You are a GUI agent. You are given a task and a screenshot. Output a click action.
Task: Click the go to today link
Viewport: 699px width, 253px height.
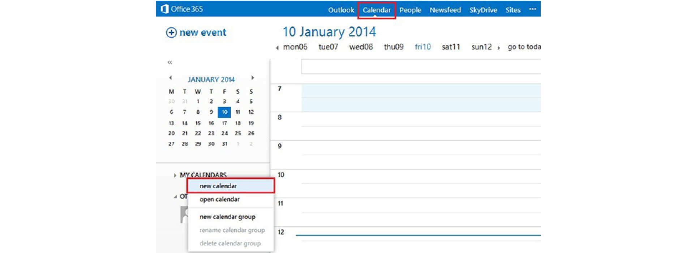524,47
